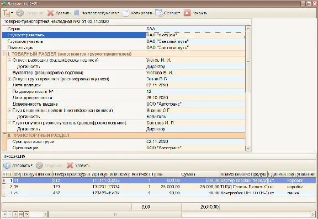Click the properties scrollbar up arrow

click(x=248, y=29)
